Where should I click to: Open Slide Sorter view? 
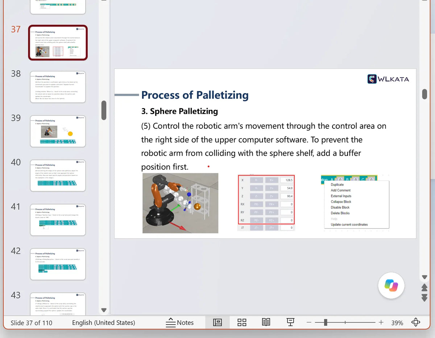point(242,322)
